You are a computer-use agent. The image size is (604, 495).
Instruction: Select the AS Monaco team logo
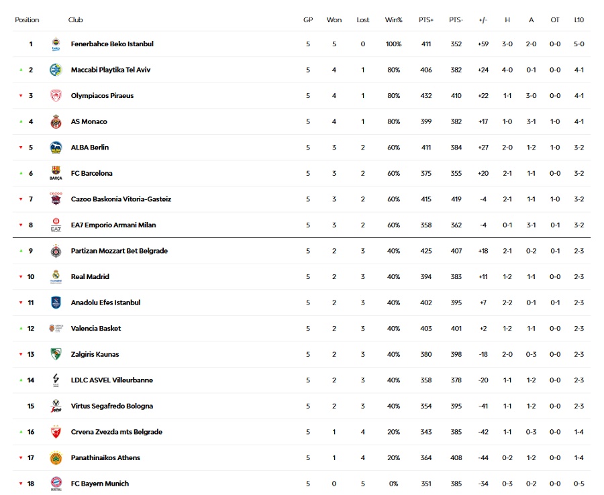(56, 121)
